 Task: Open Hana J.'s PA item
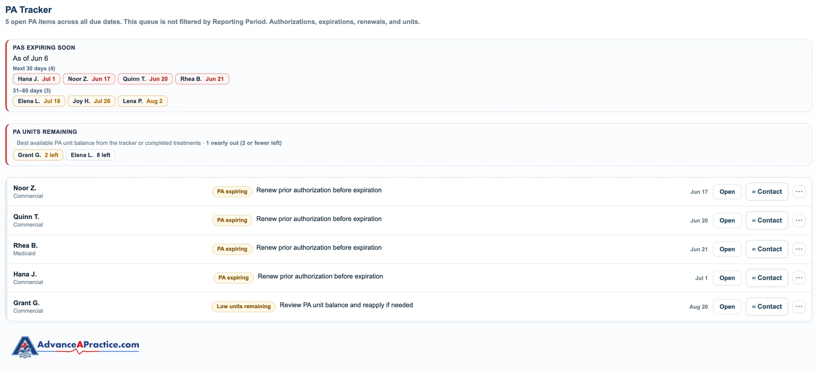(x=727, y=278)
